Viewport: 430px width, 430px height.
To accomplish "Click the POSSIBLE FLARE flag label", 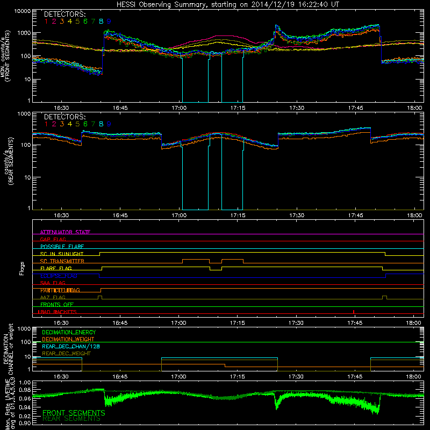I will 62,247.
